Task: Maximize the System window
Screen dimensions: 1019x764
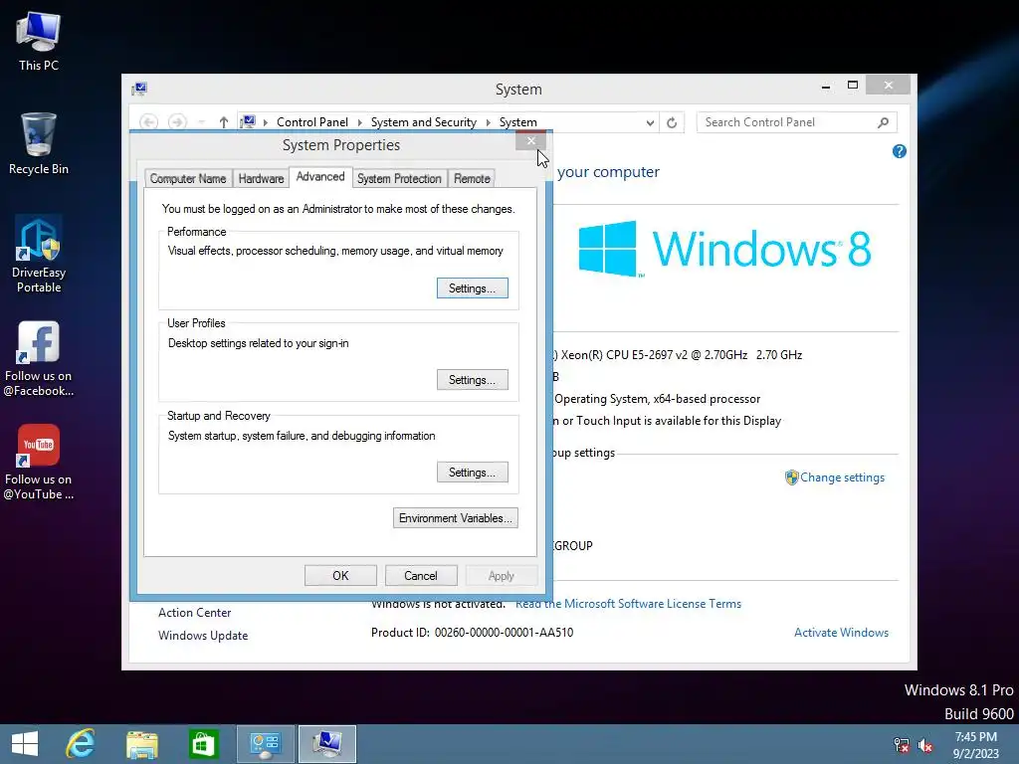Action: (853, 86)
